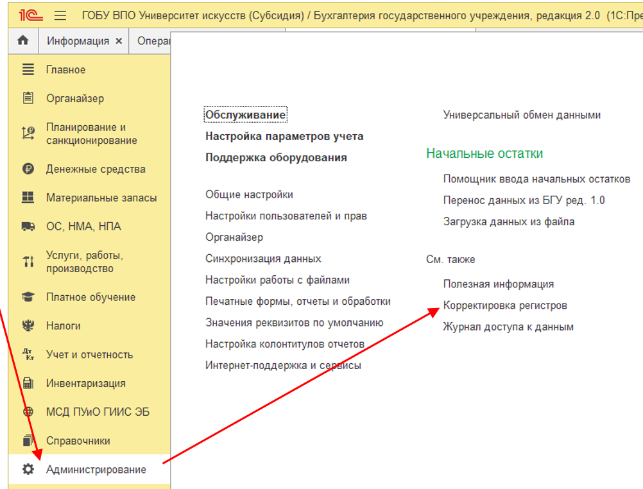Open the hamburger main menu icon
The width and height of the screenshot is (643, 489).
coord(60,15)
